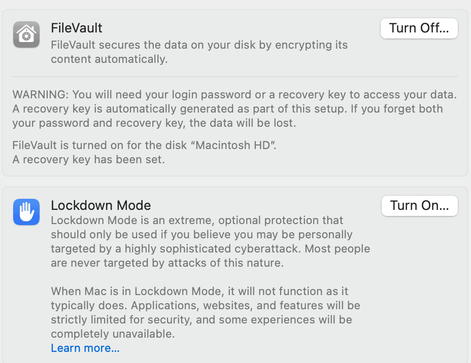This screenshot has width=471, height=363.
Task: Click the FileVault house-safe icon
Action: 26,34
